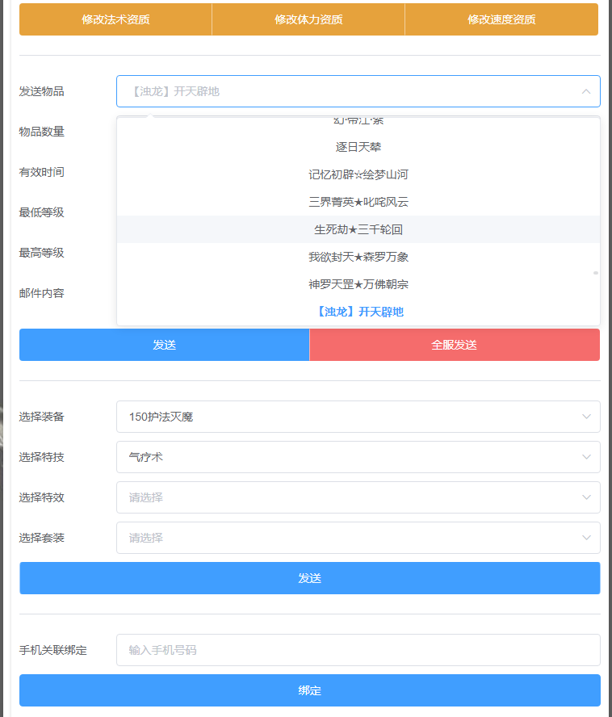Screen dimensions: 612x717
Task: Select 我欲封天★森罗万象 option
Action: pos(358,257)
